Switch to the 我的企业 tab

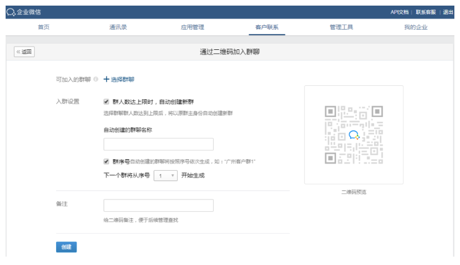tap(416, 27)
